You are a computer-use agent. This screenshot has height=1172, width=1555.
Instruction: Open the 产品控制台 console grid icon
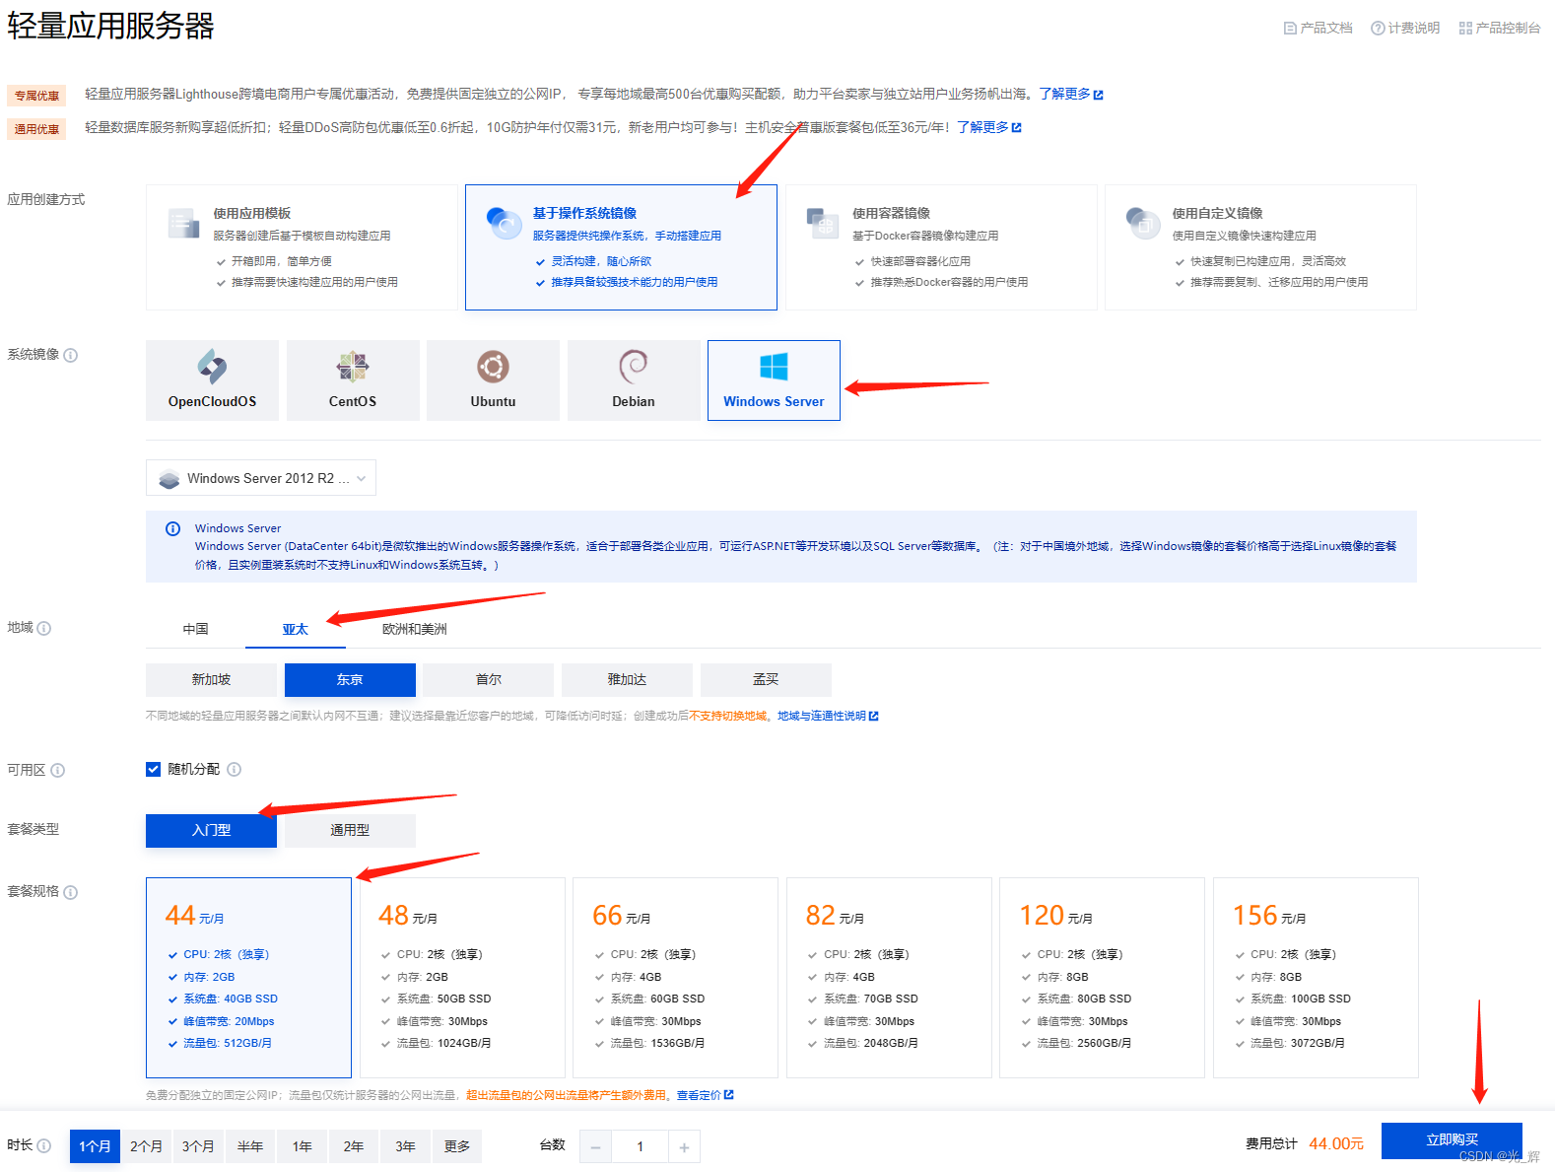[x=1465, y=29]
